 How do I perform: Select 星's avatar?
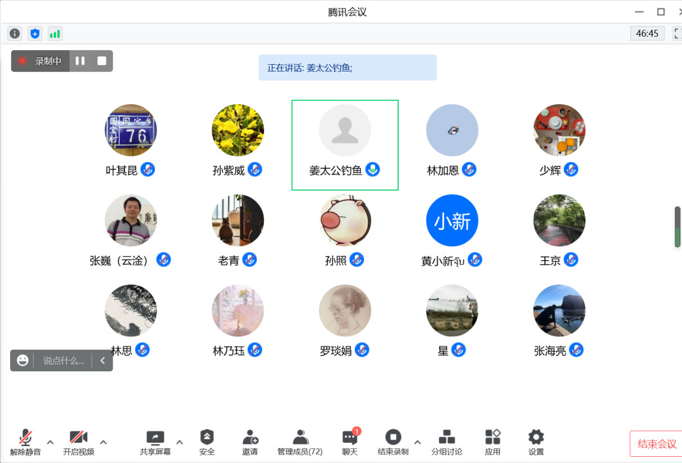point(452,311)
